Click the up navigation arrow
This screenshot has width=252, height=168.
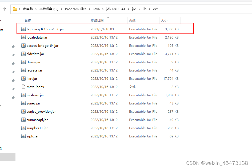pyautogui.click(x=5, y=9)
